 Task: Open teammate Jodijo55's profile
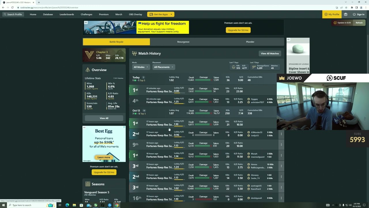click(x=255, y=135)
